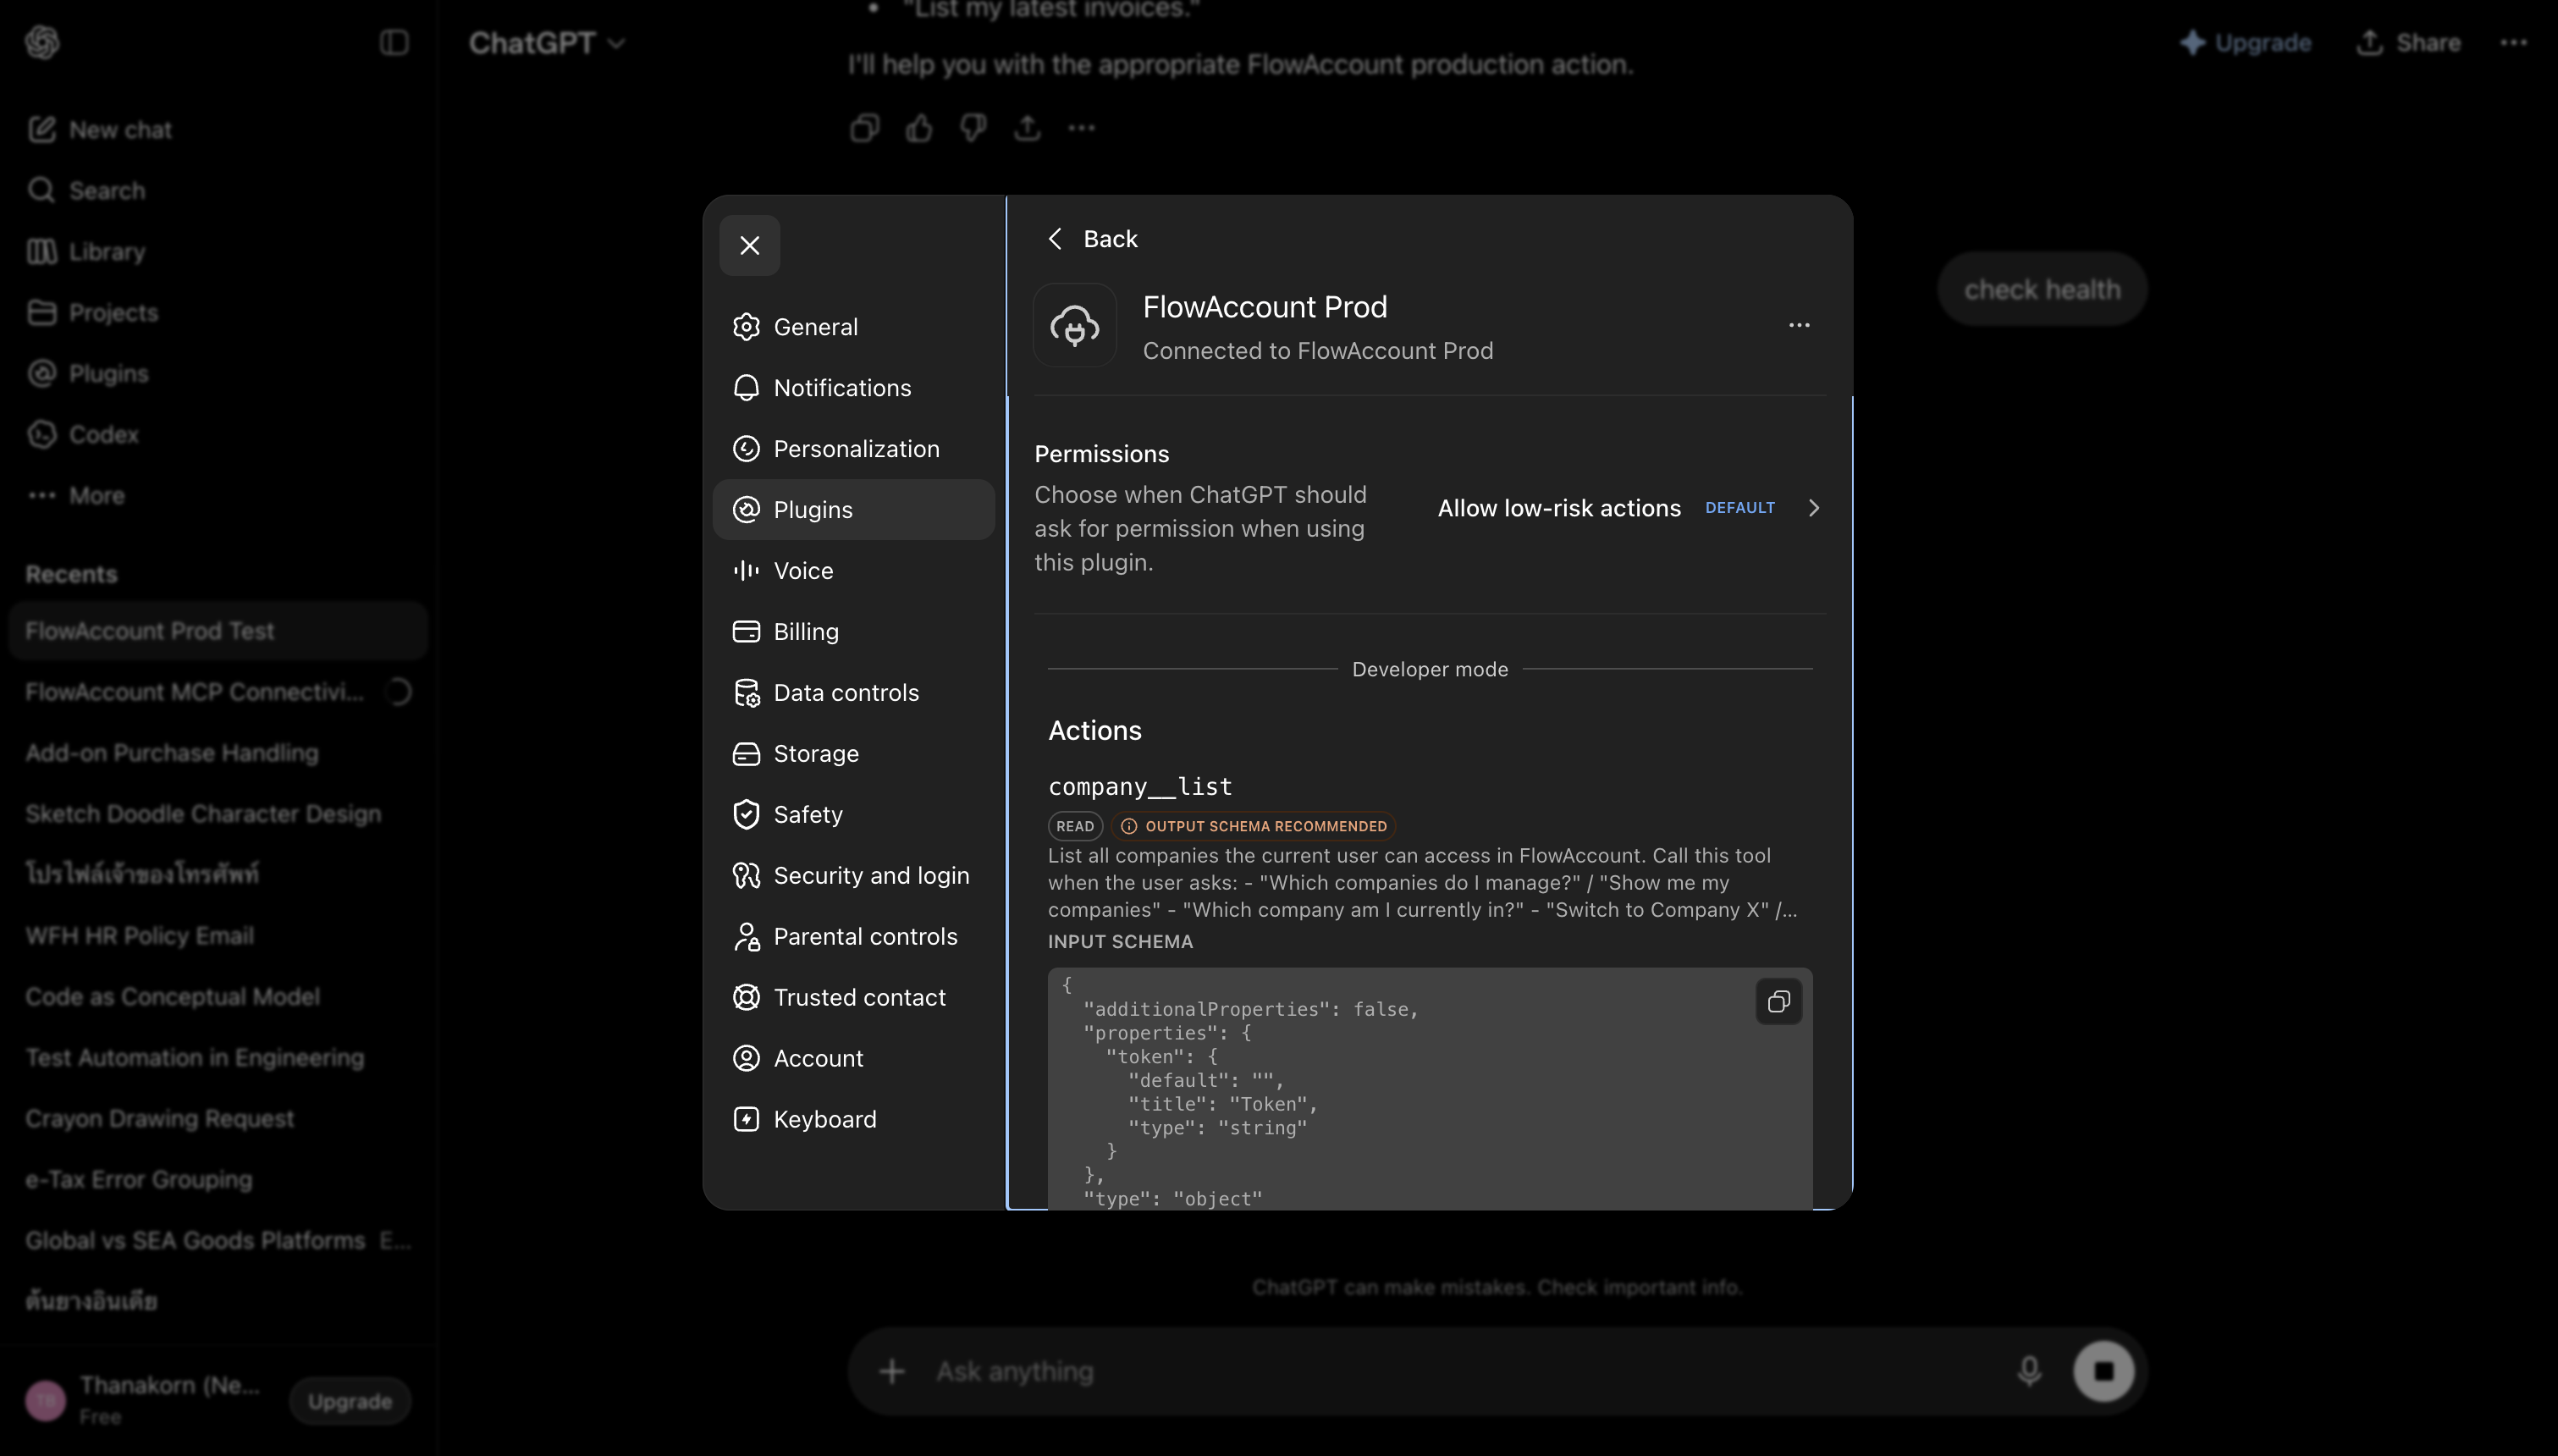This screenshot has height=1456, width=2558.
Task: Click the microphone dictation icon
Action: pyautogui.click(x=2029, y=1371)
